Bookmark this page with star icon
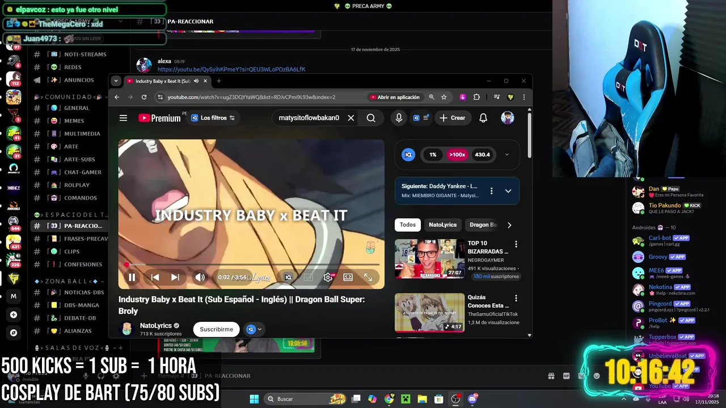This screenshot has width=726, height=408. [x=444, y=97]
